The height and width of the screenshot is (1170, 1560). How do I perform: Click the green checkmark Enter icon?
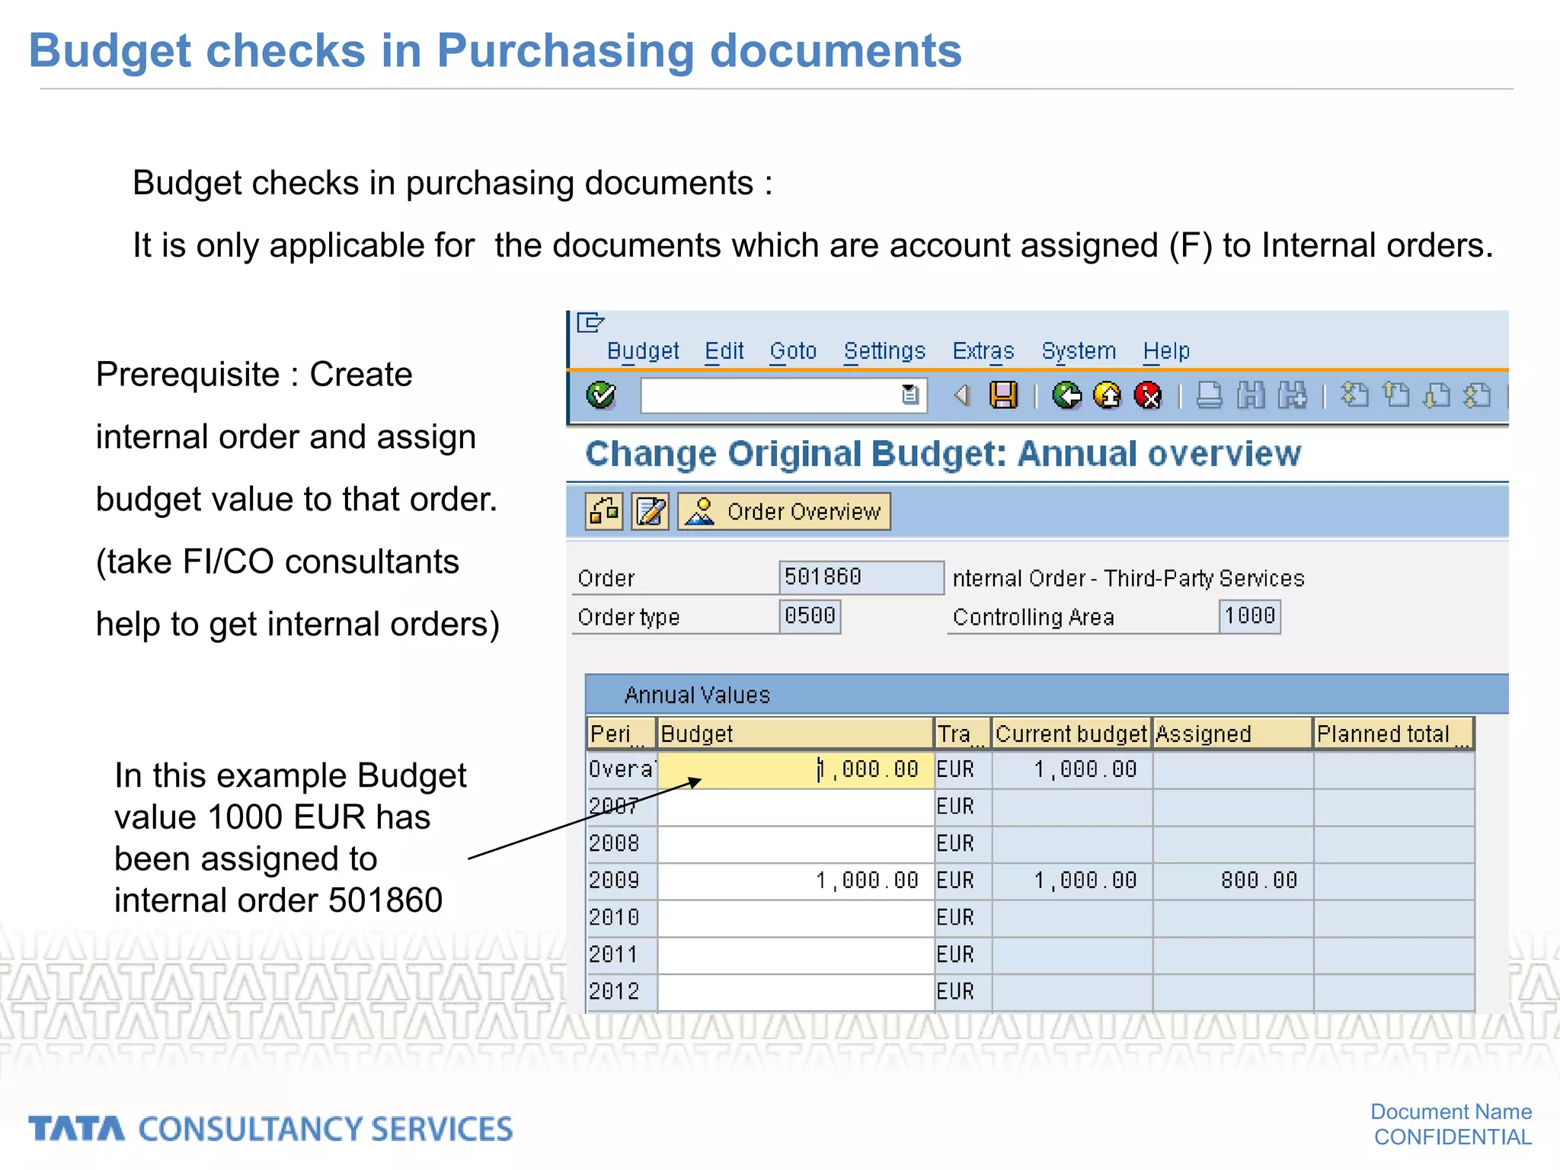point(601,395)
